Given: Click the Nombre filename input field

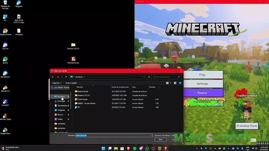Looking at the screenshot, I should (114, 135).
